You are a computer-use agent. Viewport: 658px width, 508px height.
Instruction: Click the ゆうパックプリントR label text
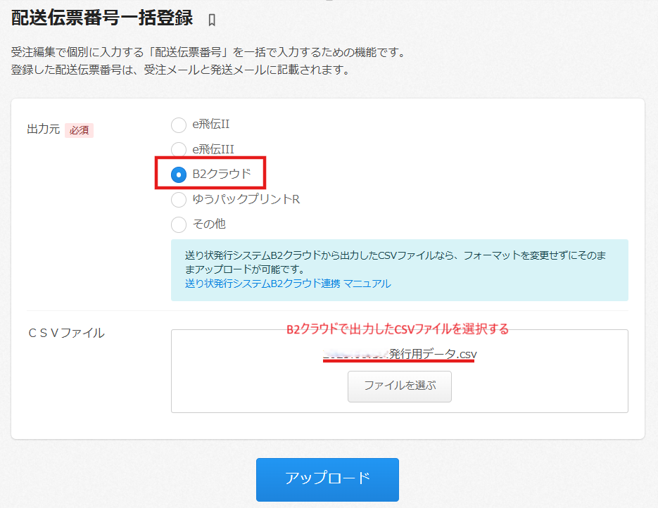[x=246, y=199]
